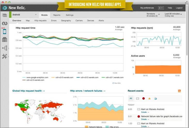
Task: Open the 0 notifications dropdown
Action: 161,8
